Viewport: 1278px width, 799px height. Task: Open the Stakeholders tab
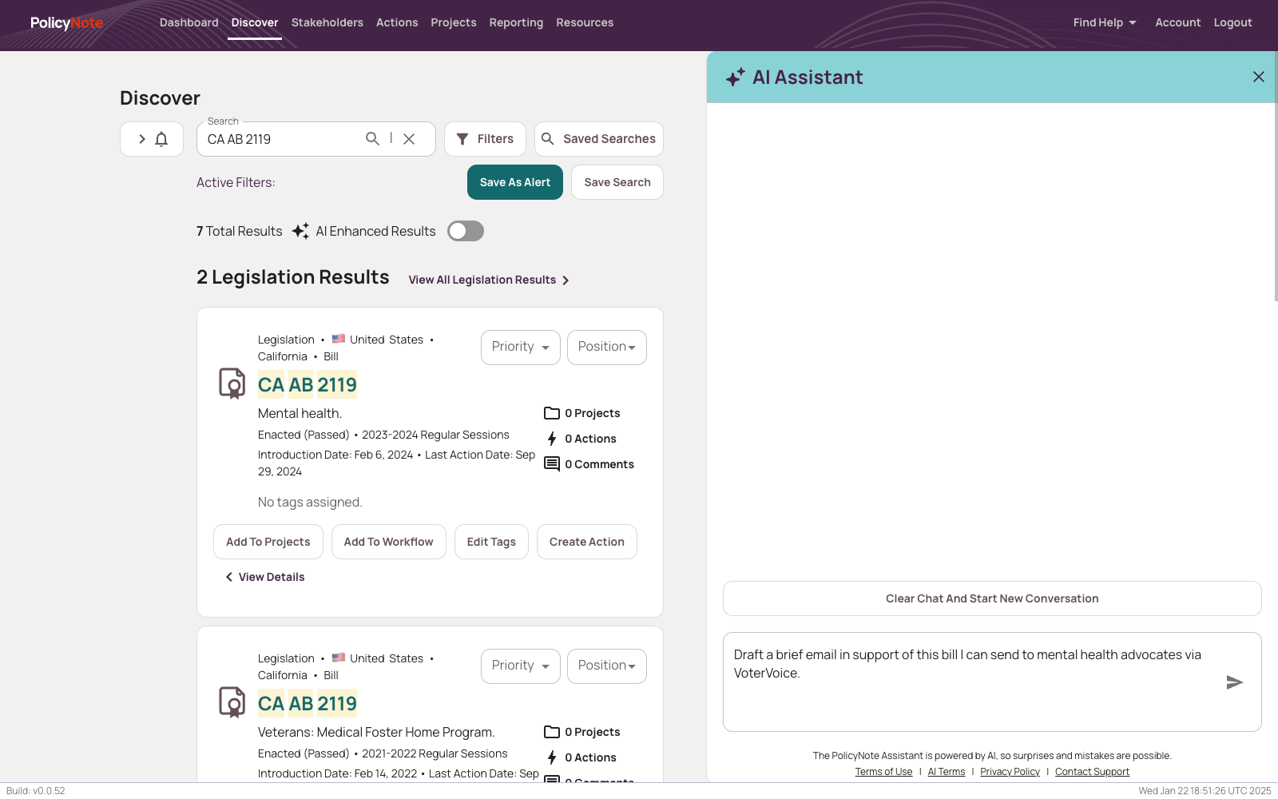tap(327, 22)
